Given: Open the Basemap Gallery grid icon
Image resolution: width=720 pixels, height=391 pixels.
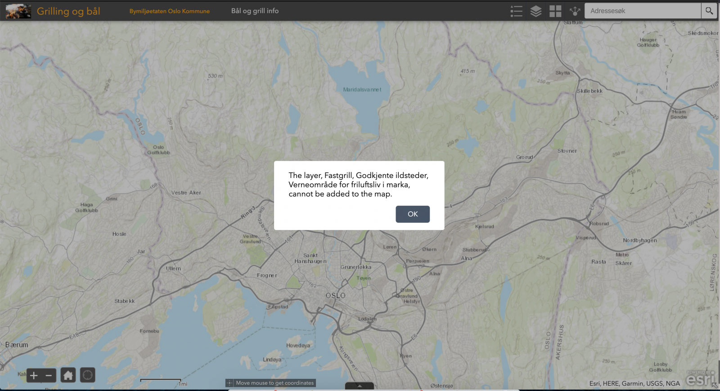Looking at the screenshot, I should [555, 11].
